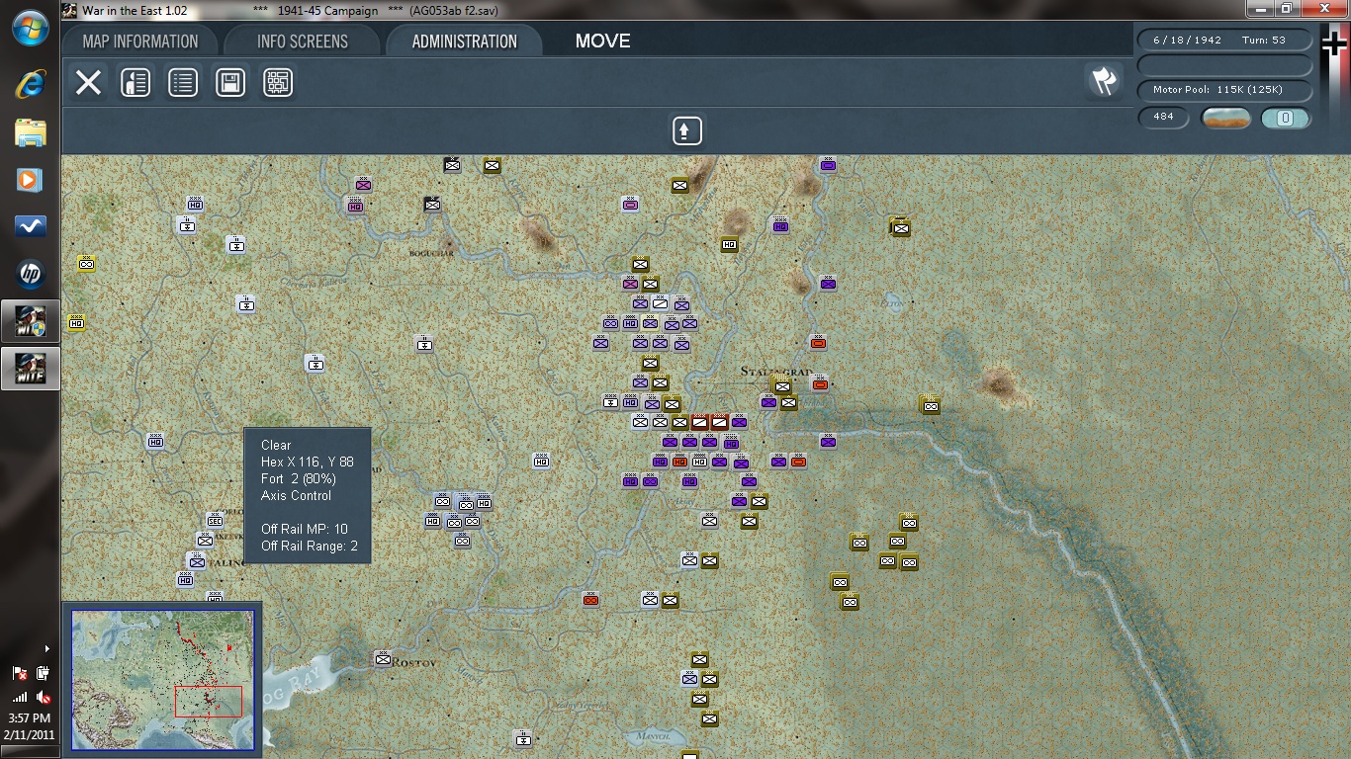Click the 'Axis Control' tooltip line

pyautogui.click(x=297, y=496)
